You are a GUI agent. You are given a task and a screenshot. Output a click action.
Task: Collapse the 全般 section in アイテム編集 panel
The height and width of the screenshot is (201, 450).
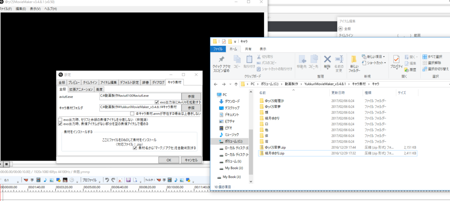pos(341,29)
